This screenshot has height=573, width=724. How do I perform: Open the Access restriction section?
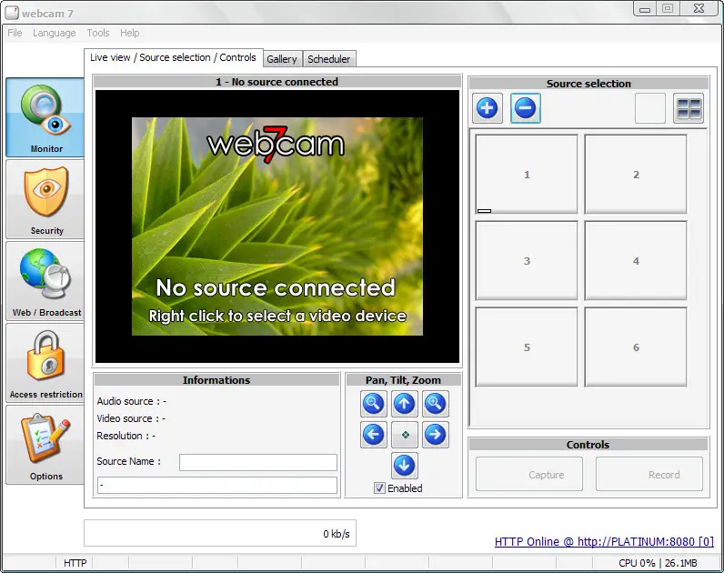(45, 363)
